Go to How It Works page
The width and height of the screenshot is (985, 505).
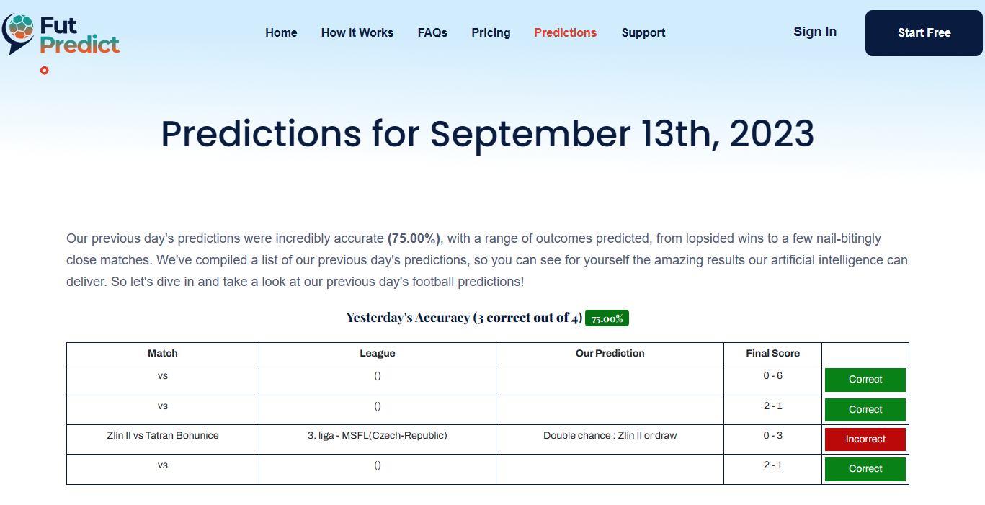[357, 32]
